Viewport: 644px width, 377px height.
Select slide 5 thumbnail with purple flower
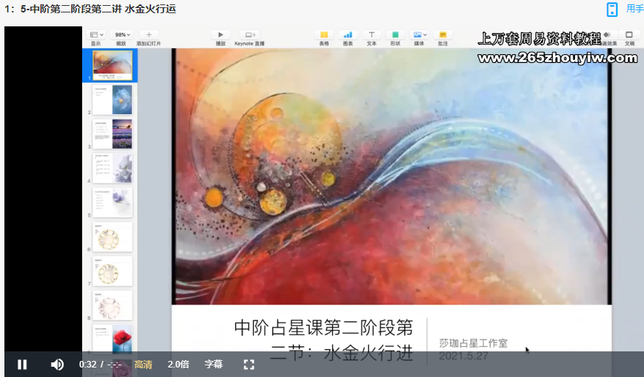point(112,203)
